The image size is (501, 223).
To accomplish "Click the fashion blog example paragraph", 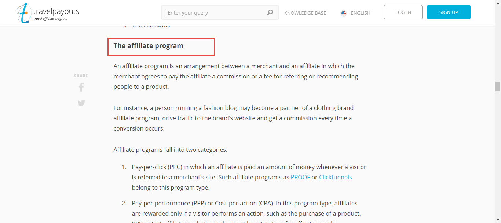I will [233, 118].
